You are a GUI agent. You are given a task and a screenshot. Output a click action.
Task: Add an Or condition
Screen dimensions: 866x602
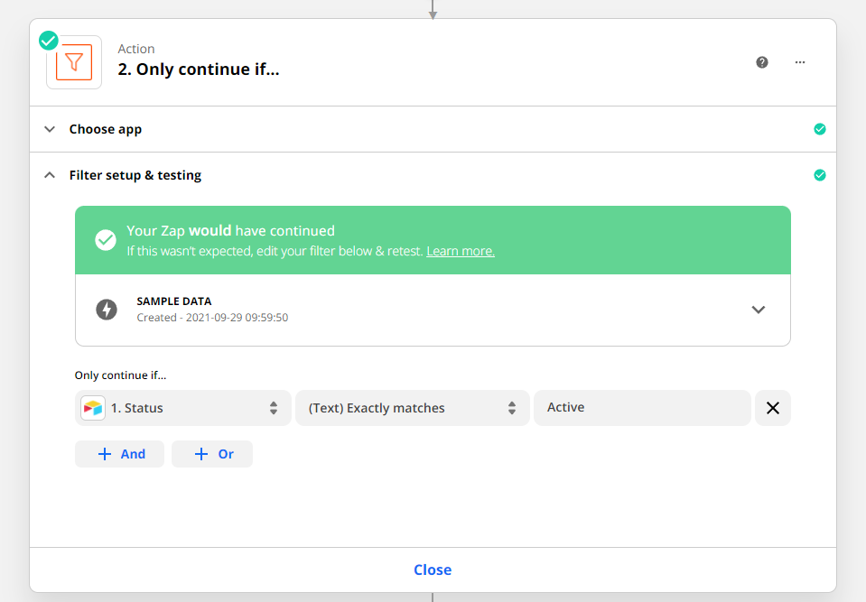[x=212, y=454]
